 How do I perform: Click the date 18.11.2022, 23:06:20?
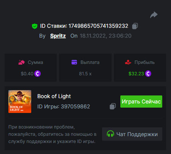coord(105,36)
